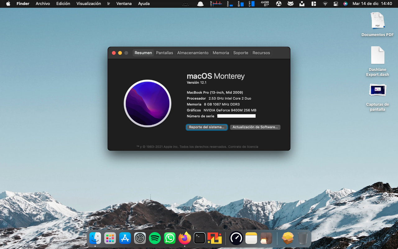
Task: Open the Apple menu
Action: (8, 4)
